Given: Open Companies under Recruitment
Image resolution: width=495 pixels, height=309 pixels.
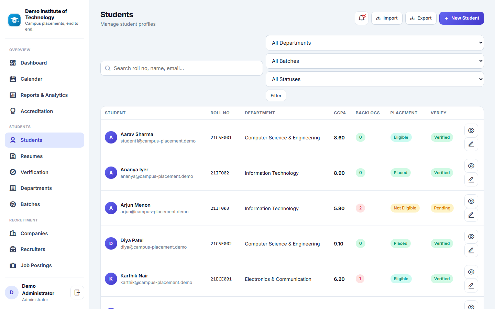Looking at the screenshot, I should pos(44,233).
